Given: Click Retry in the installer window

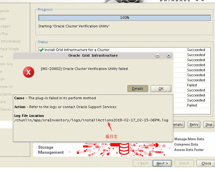Looking at the screenshot, I should tap(194, 124).
